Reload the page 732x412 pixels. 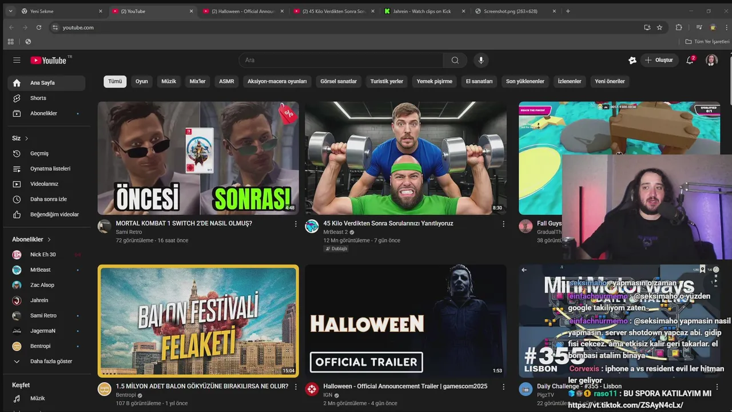coord(38,27)
